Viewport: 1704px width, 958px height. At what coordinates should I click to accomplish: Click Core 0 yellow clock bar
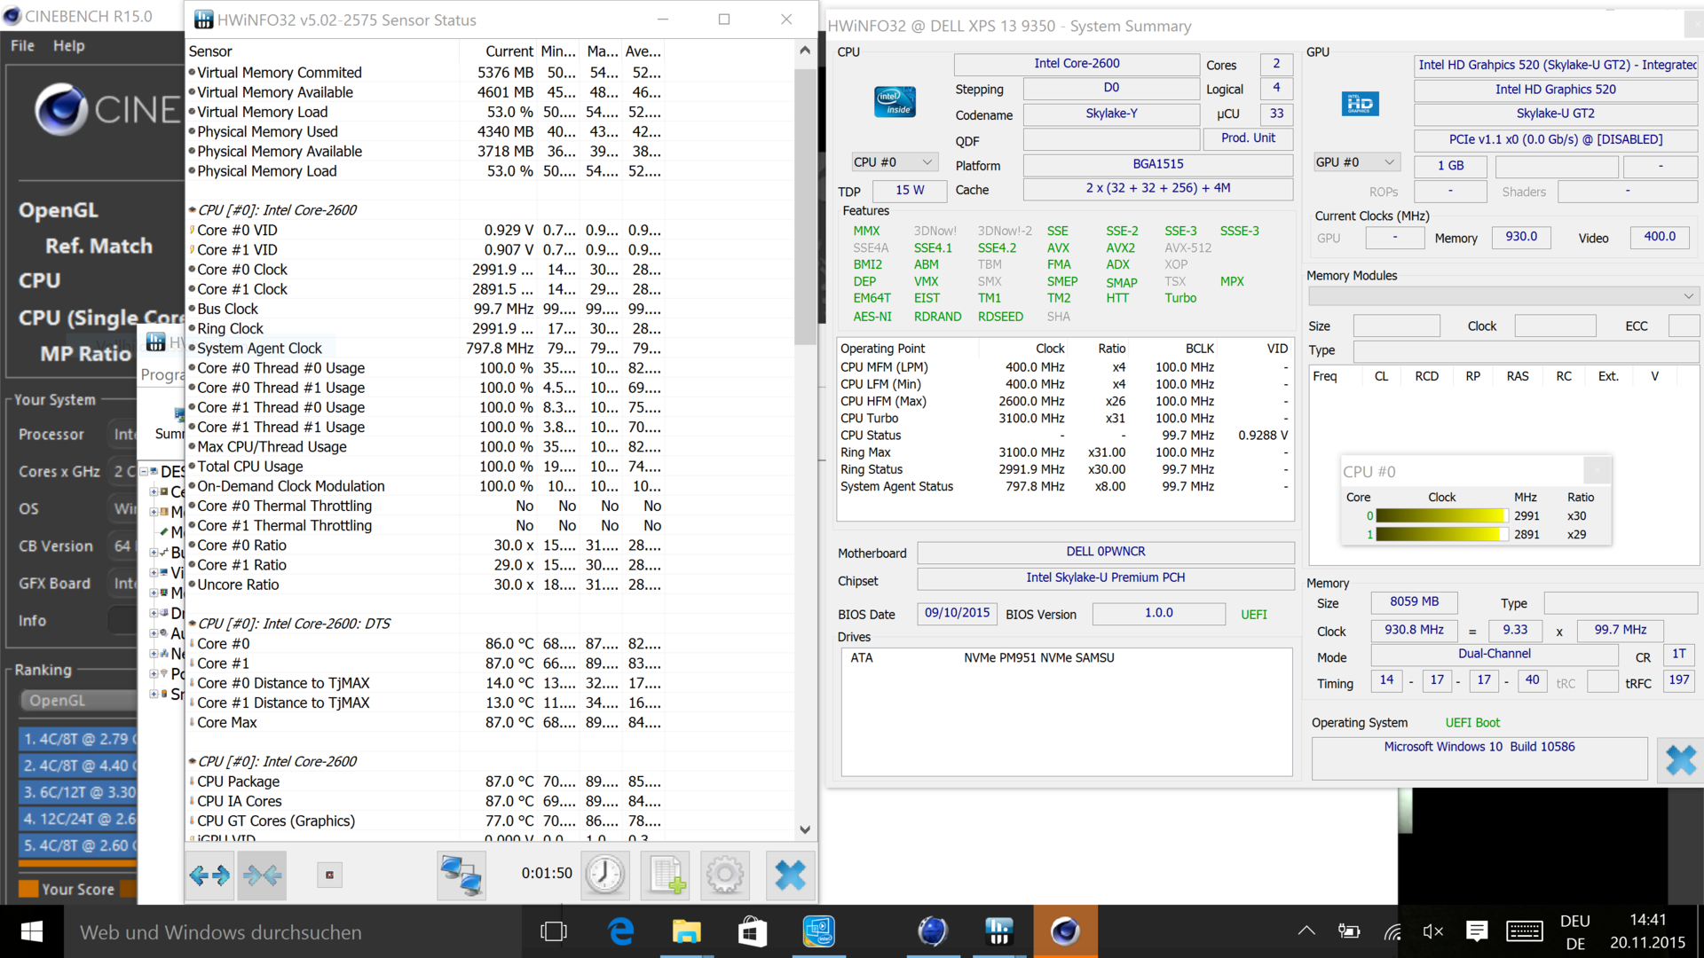tap(1441, 515)
